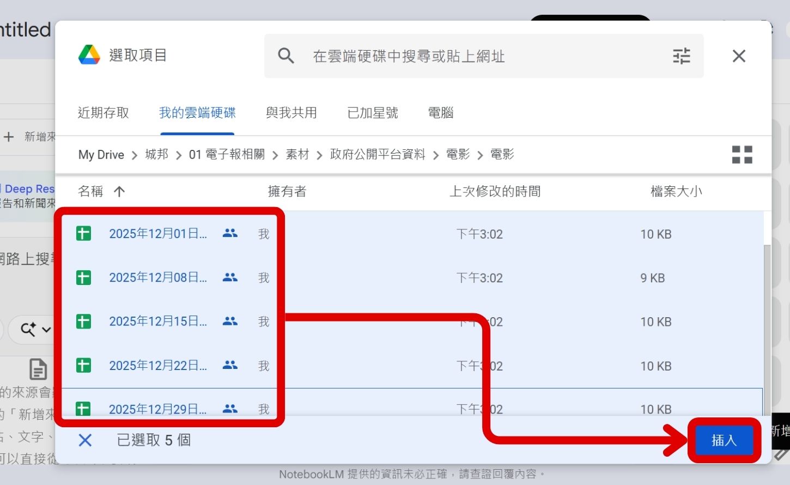Reverse sort order using 名稱 arrow
Image resolution: width=790 pixels, height=485 pixels.
click(x=119, y=191)
